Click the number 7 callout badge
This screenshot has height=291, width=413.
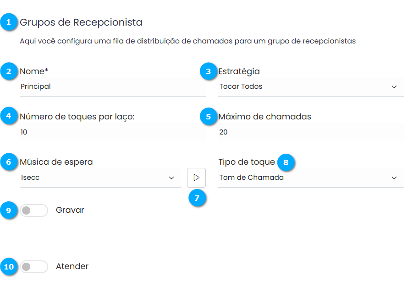tap(197, 198)
